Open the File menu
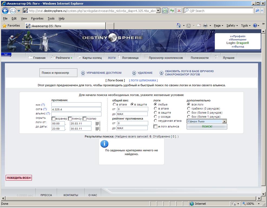267x208 pixels. coord(5,18)
